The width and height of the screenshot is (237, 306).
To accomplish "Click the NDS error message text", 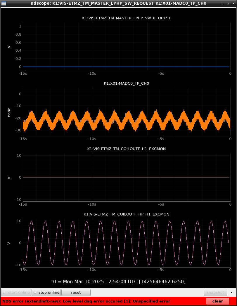I will [86, 301].
